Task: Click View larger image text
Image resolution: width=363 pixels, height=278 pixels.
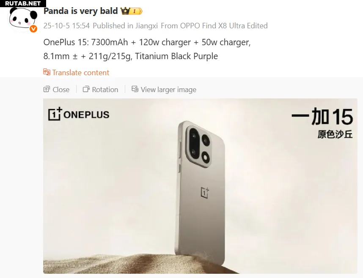Action: point(168,90)
